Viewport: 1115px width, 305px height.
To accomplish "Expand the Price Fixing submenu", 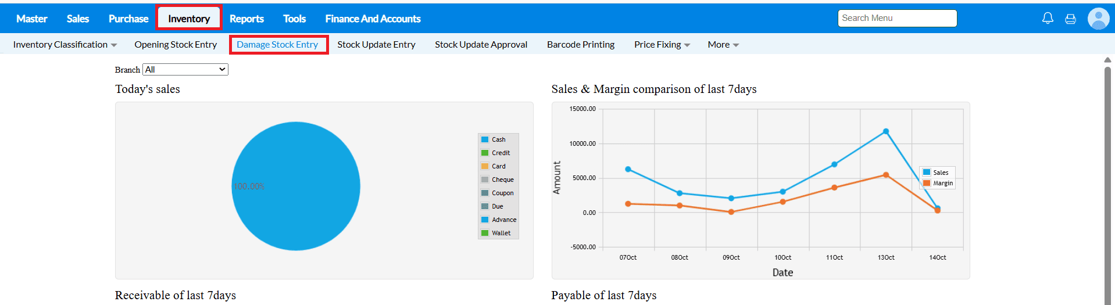I will [x=662, y=45].
